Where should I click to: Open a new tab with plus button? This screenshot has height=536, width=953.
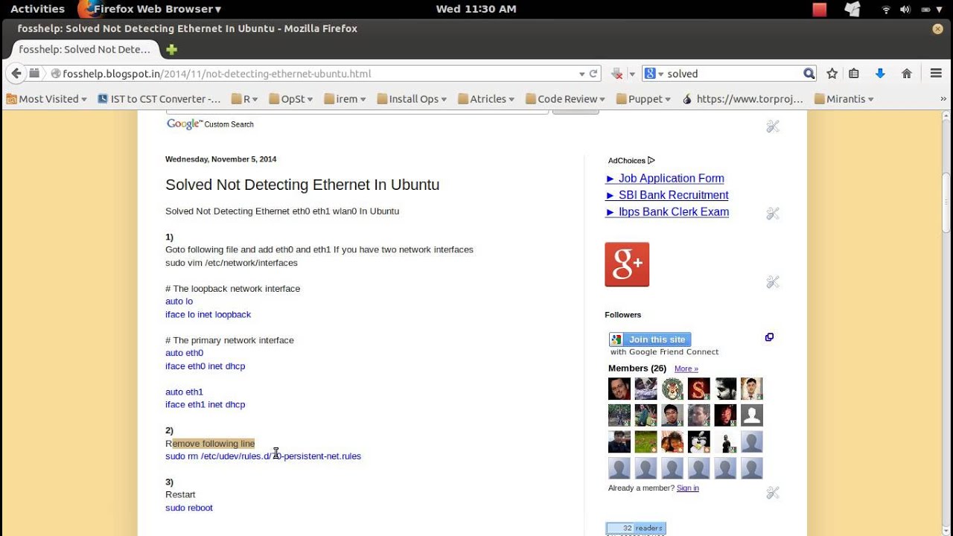[x=172, y=50]
